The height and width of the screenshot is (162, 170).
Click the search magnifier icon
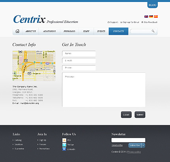[x=153, y=31]
